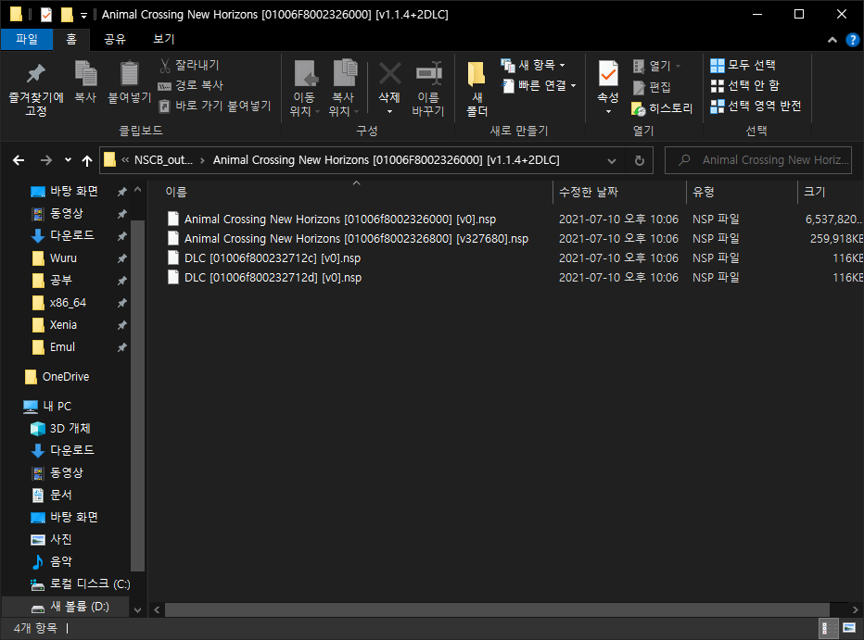The image size is (864, 640).
Task: Open New item (새 항목) dropdown
Action: pos(533,66)
